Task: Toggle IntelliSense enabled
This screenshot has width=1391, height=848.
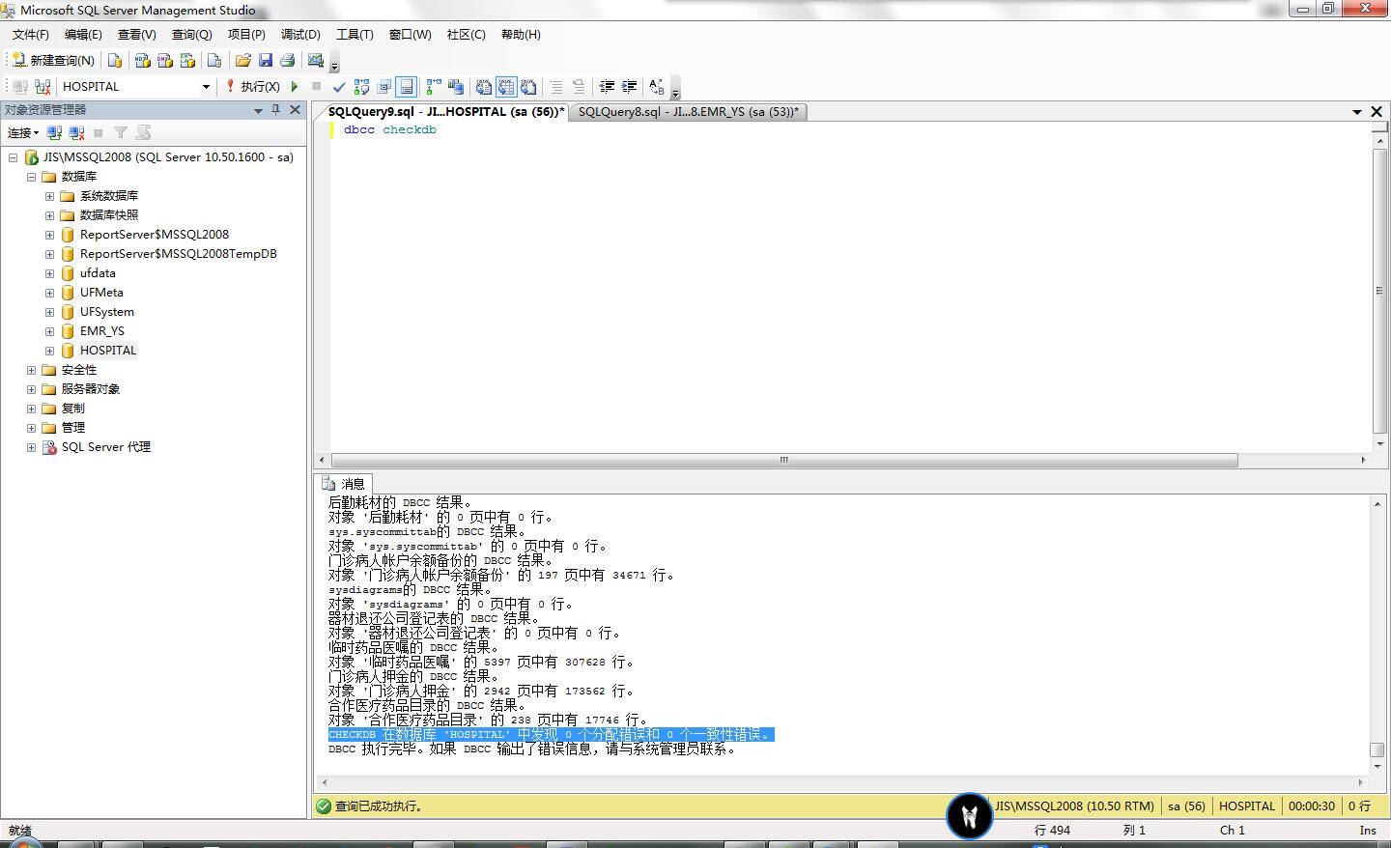Action: click(407, 87)
